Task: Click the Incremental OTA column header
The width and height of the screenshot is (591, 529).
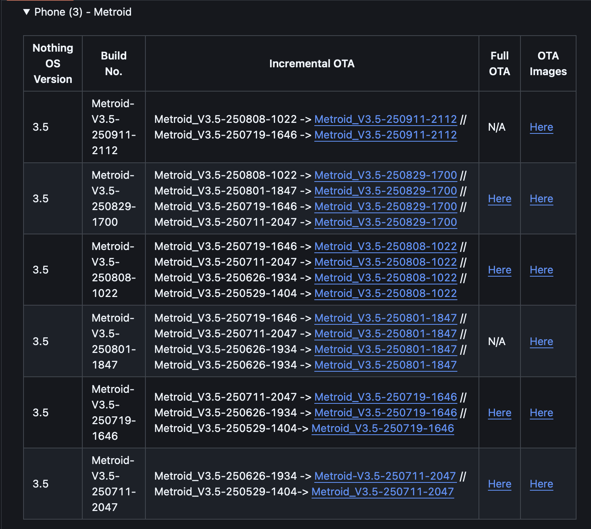Action: click(x=312, y=64)
